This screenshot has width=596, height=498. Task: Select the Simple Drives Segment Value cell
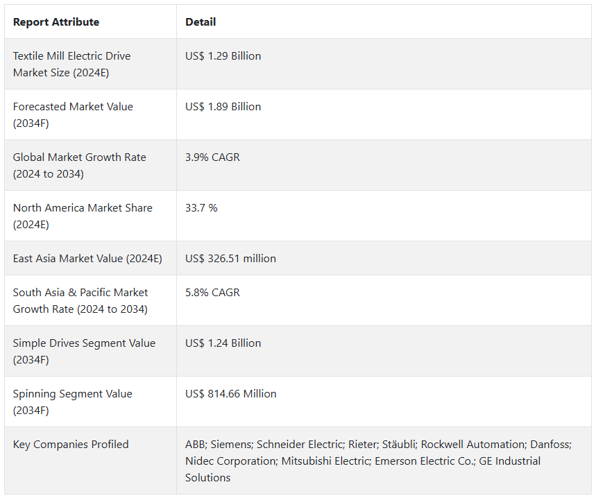(84, 351)
